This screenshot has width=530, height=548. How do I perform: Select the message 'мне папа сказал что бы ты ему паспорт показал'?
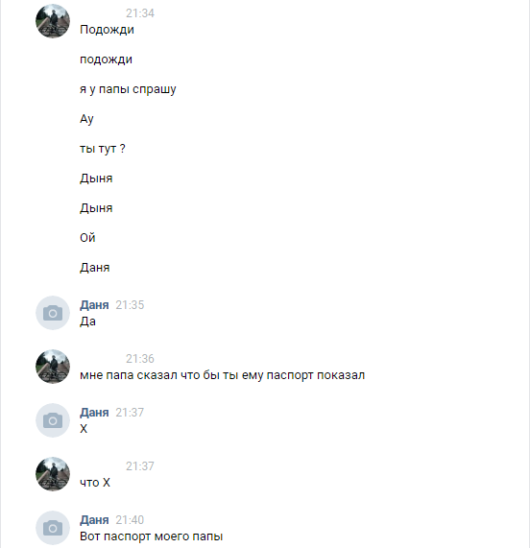tap(223, 375)
